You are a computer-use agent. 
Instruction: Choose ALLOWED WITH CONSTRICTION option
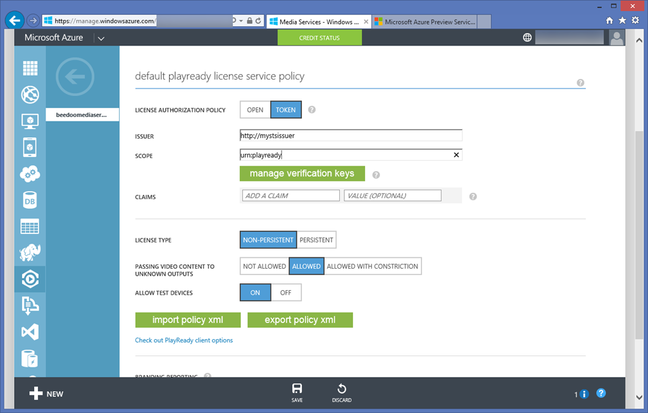372,266
